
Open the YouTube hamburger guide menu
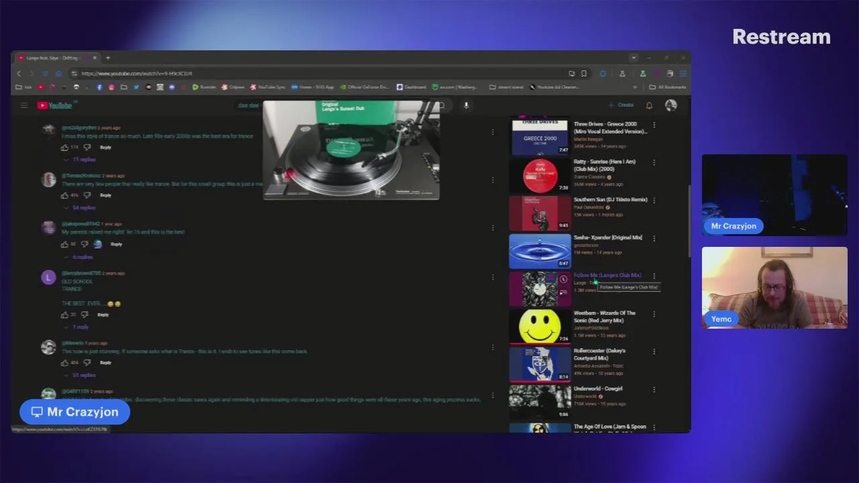click(24, 105)
